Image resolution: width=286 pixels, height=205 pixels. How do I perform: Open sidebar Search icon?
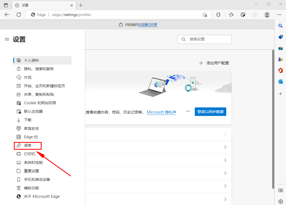pos(280,26)
